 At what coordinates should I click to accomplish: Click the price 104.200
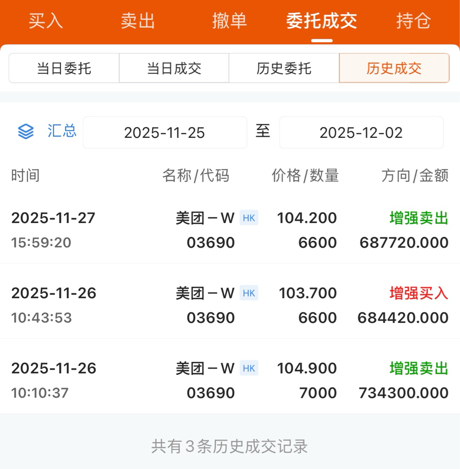307,218
